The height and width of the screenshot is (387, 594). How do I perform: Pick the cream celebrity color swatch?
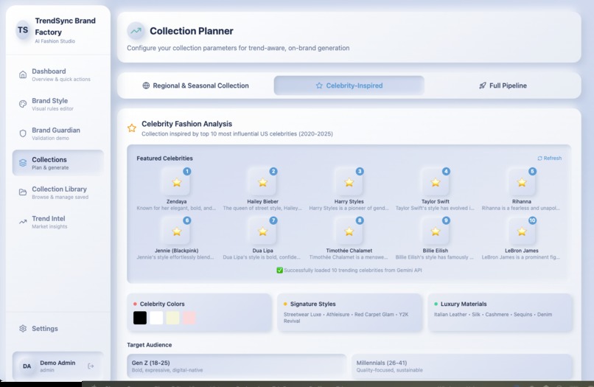(172, 318)
